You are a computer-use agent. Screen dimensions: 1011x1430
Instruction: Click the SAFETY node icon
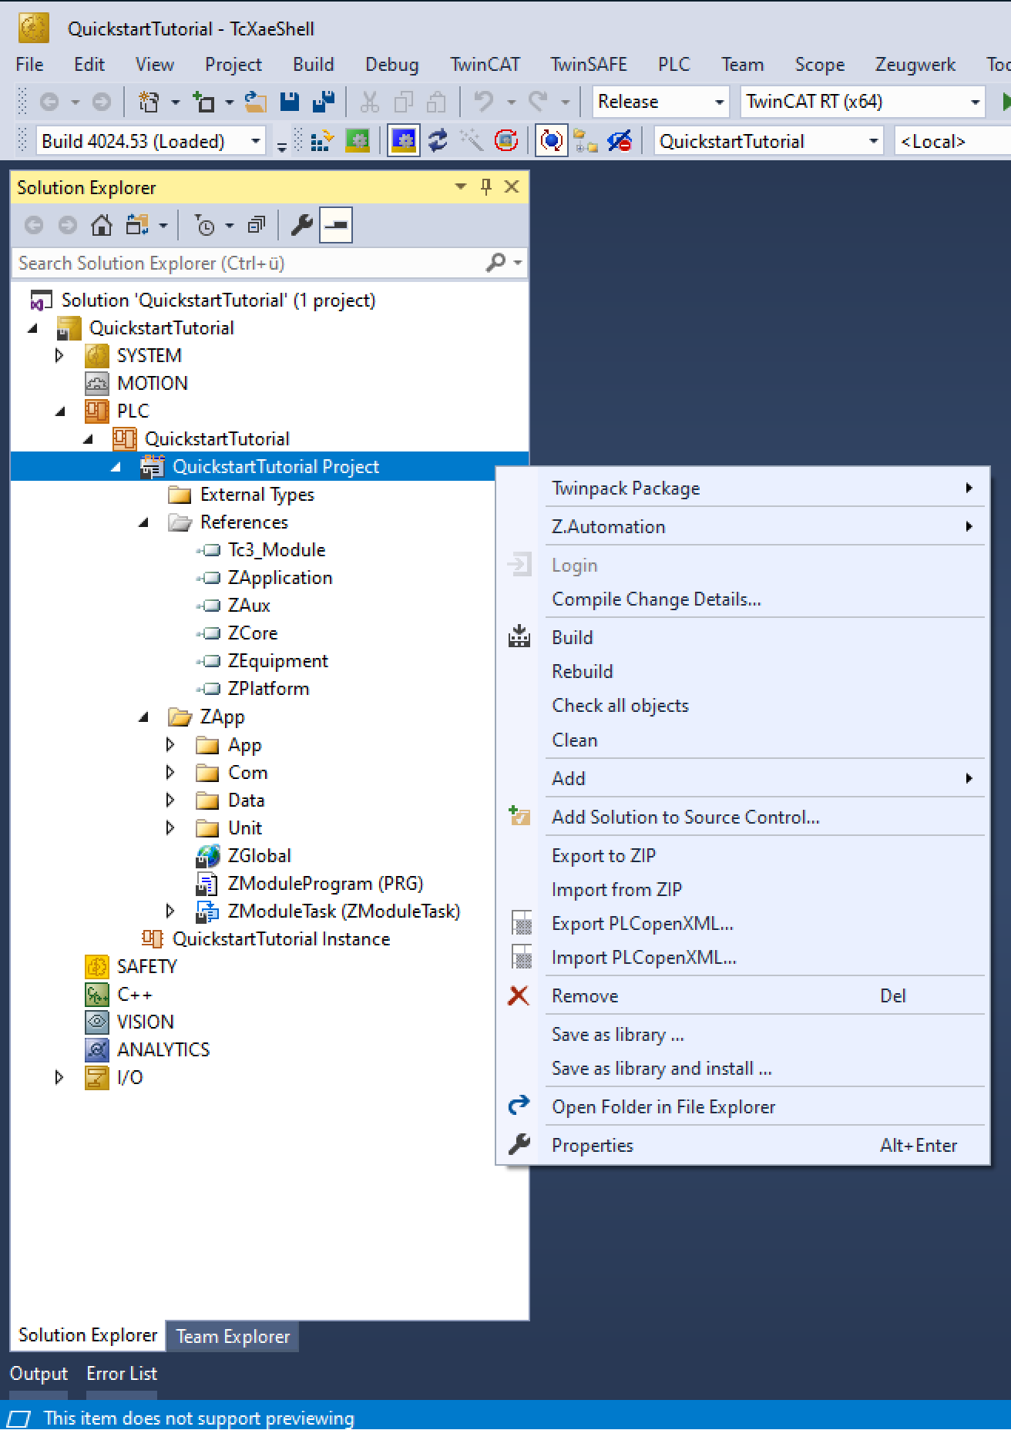tap(97, 966)
